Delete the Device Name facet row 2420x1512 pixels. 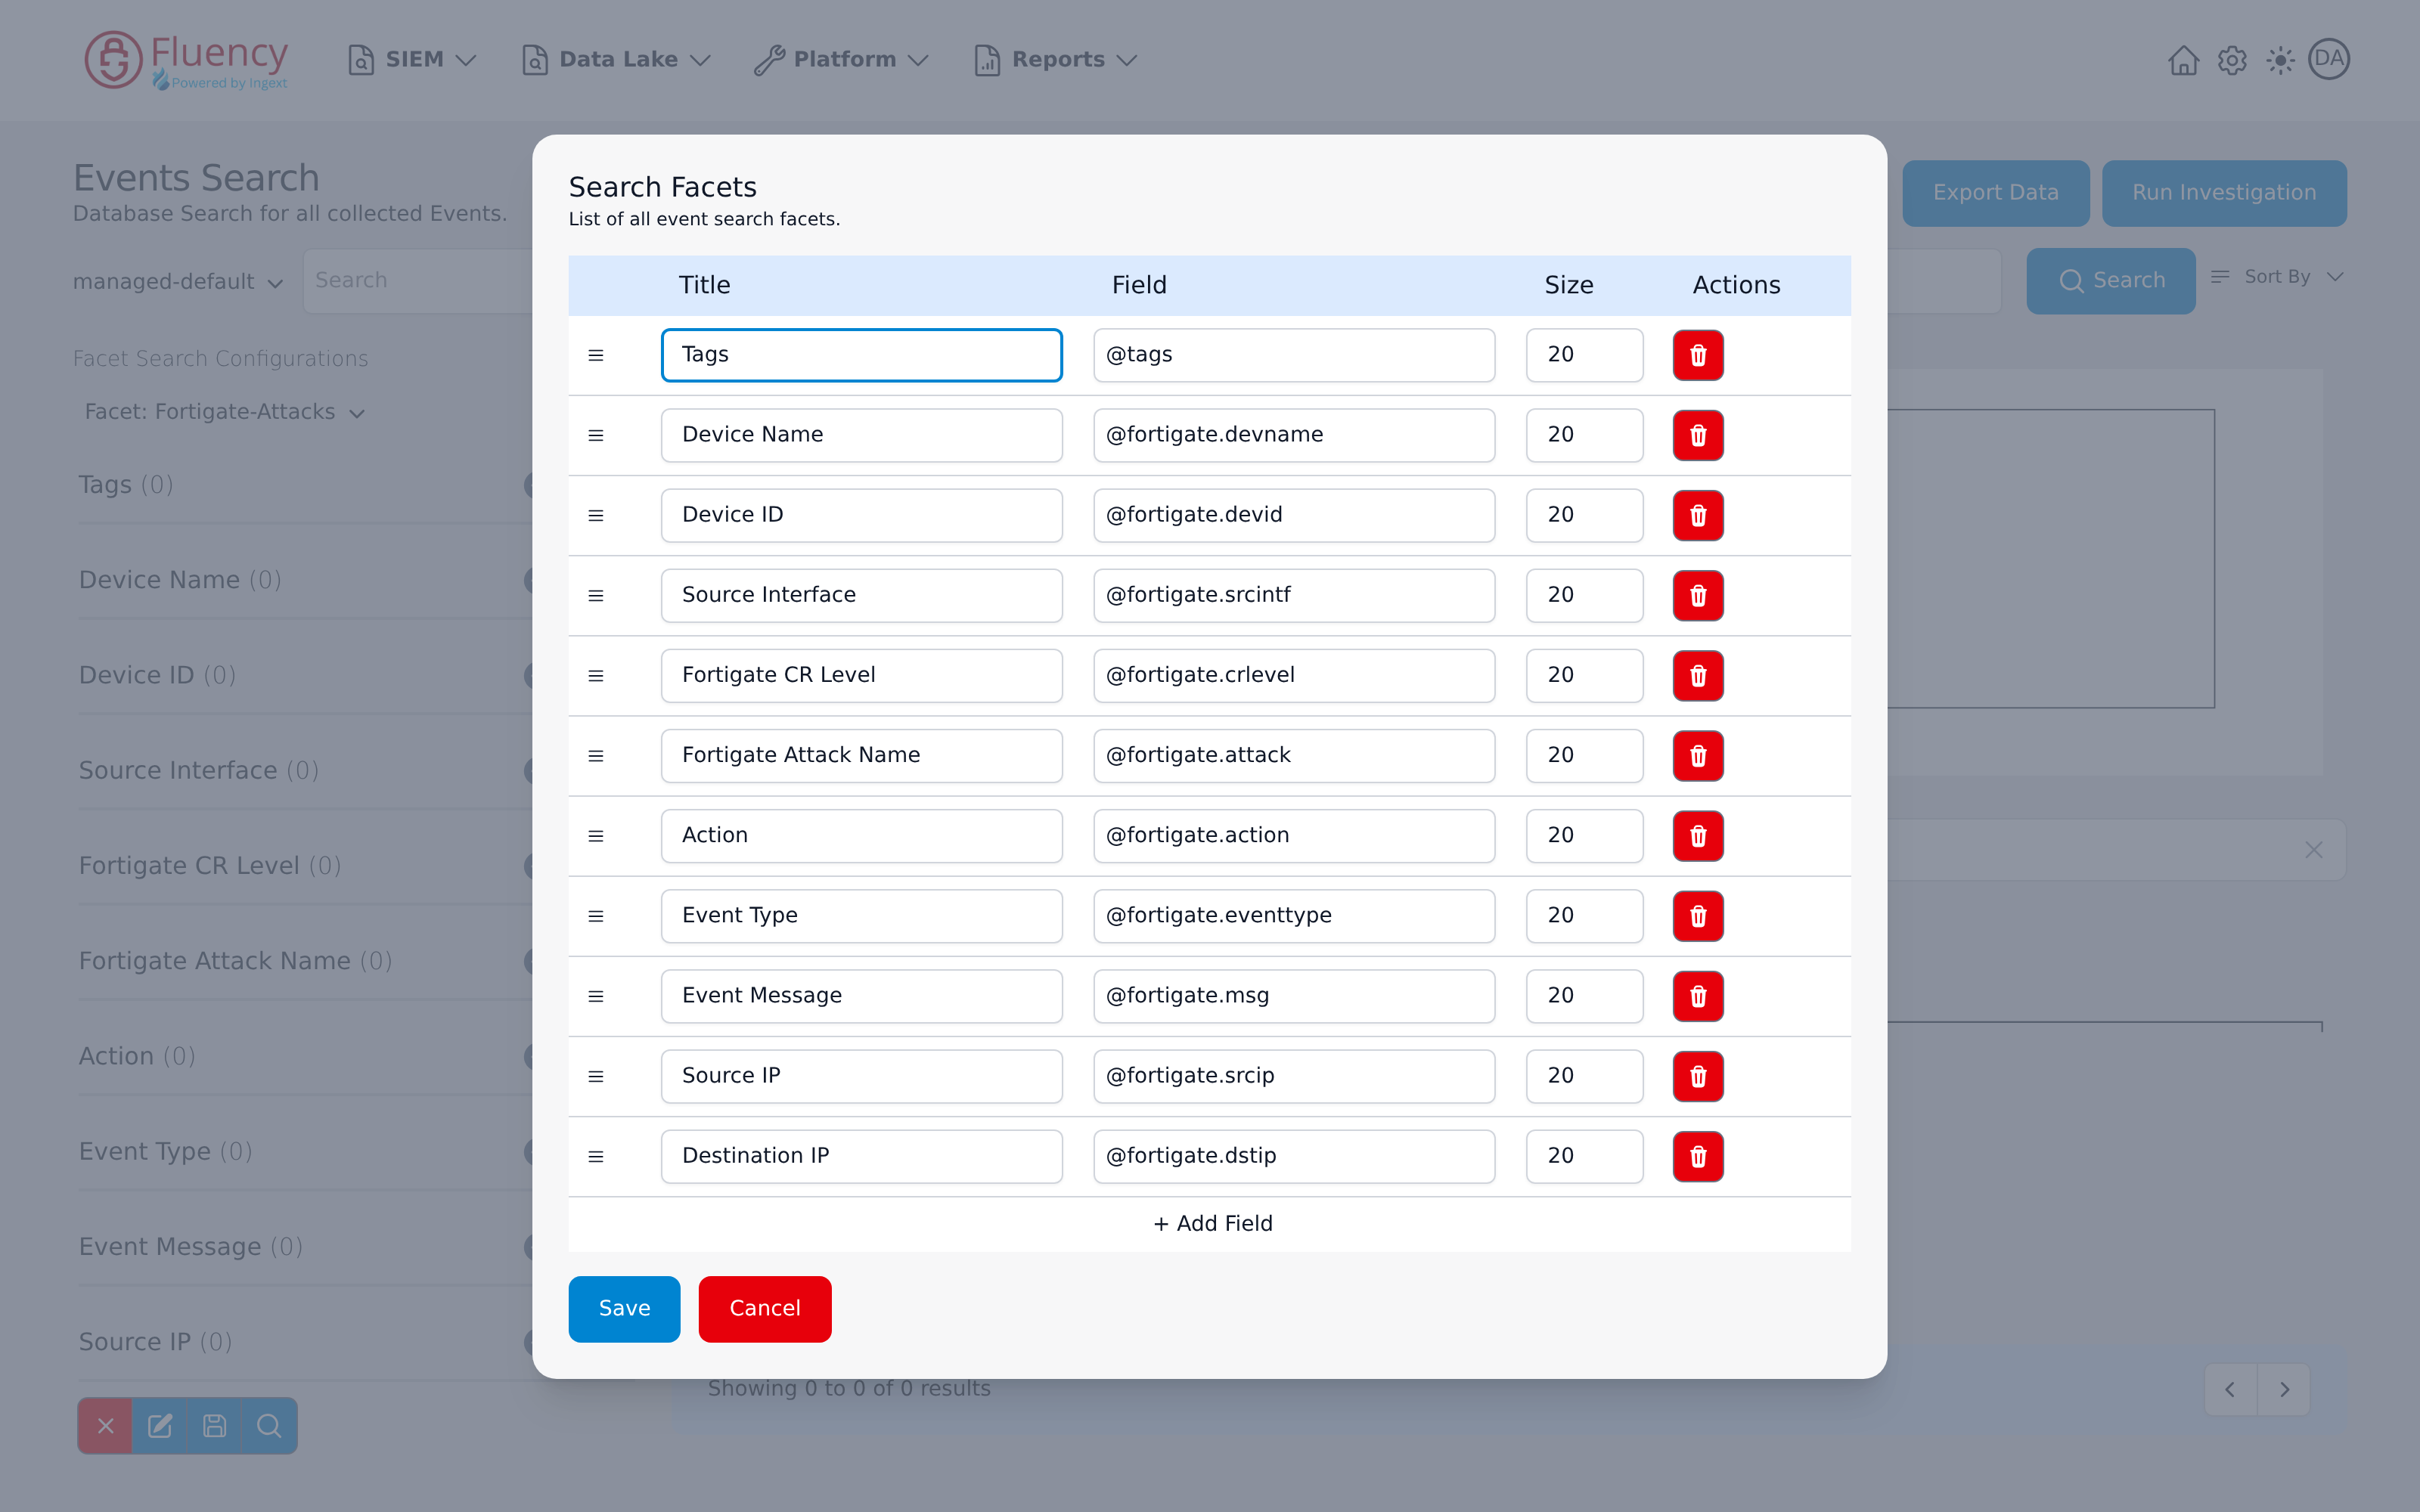pyautogui.click(x=1698, y=435)
